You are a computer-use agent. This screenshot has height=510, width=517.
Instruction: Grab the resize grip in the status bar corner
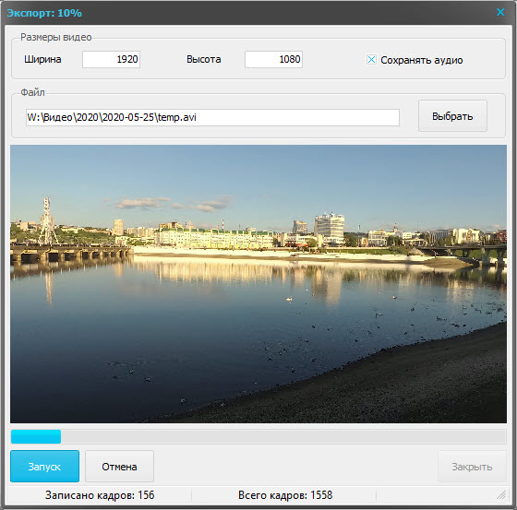coord(501,495)
